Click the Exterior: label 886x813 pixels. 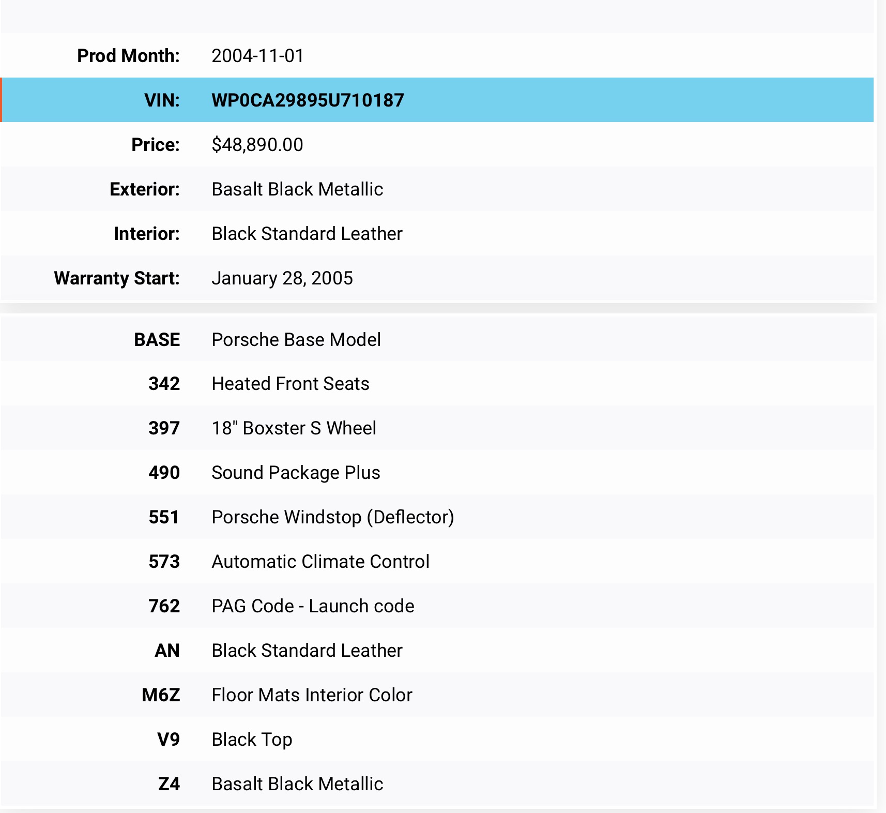click(x=145, y=189)
